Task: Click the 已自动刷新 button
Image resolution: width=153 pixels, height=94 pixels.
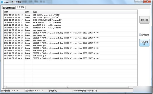Action: coord(144,43)
